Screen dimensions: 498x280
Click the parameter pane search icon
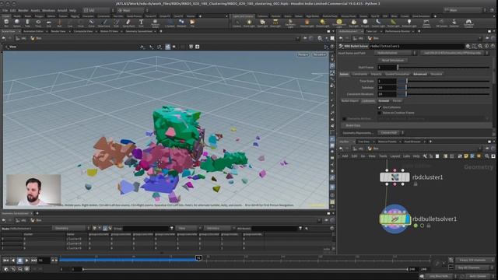480,47
